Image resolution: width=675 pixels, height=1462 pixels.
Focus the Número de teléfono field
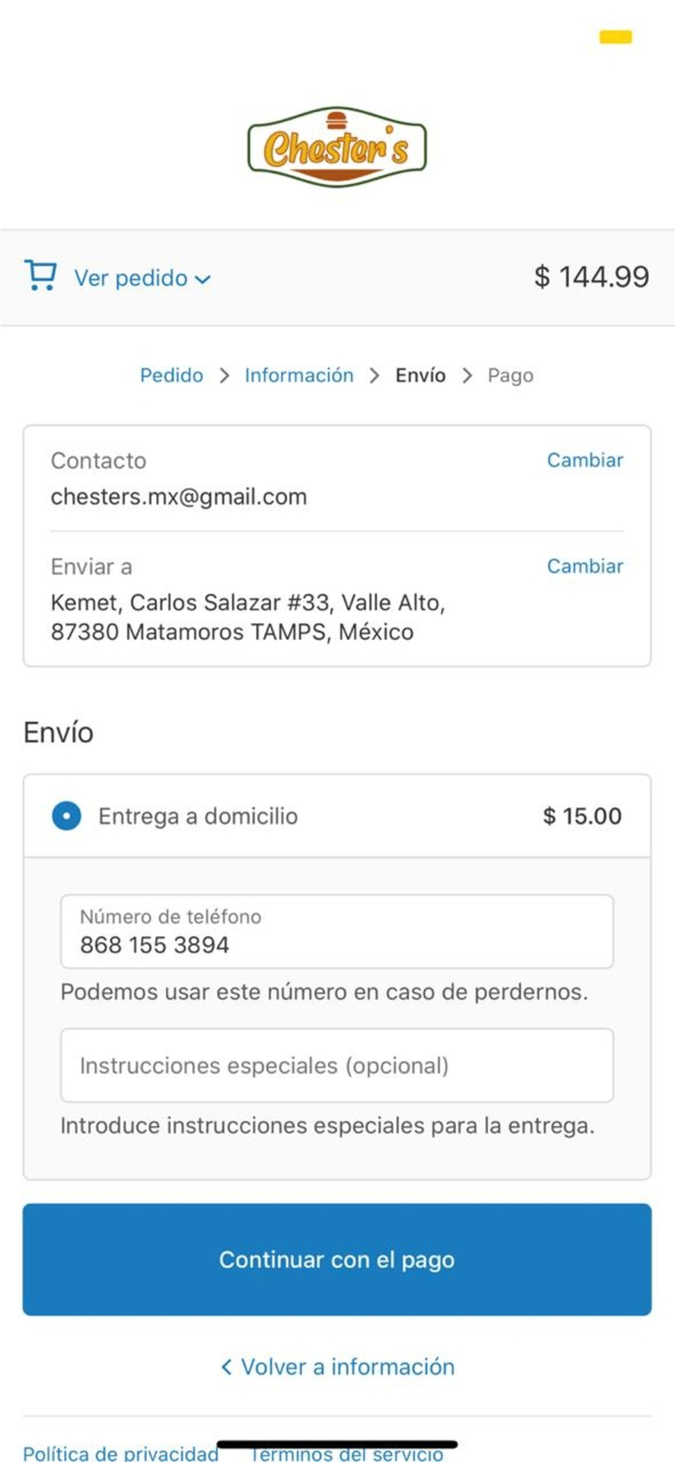337,931
